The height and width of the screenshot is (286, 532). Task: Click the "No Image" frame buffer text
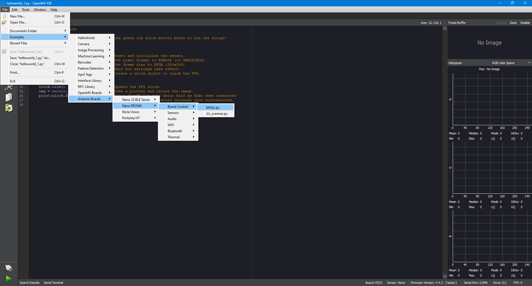click(489, 43)
